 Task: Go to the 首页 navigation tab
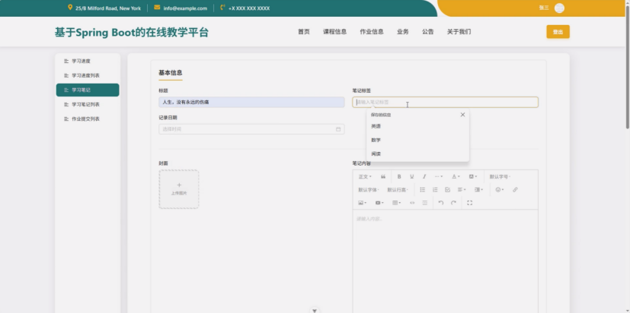[x=304, y=32]
